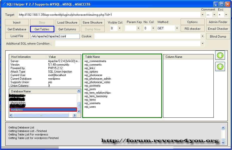Click database list scroll right arrow

click(75, 115)
